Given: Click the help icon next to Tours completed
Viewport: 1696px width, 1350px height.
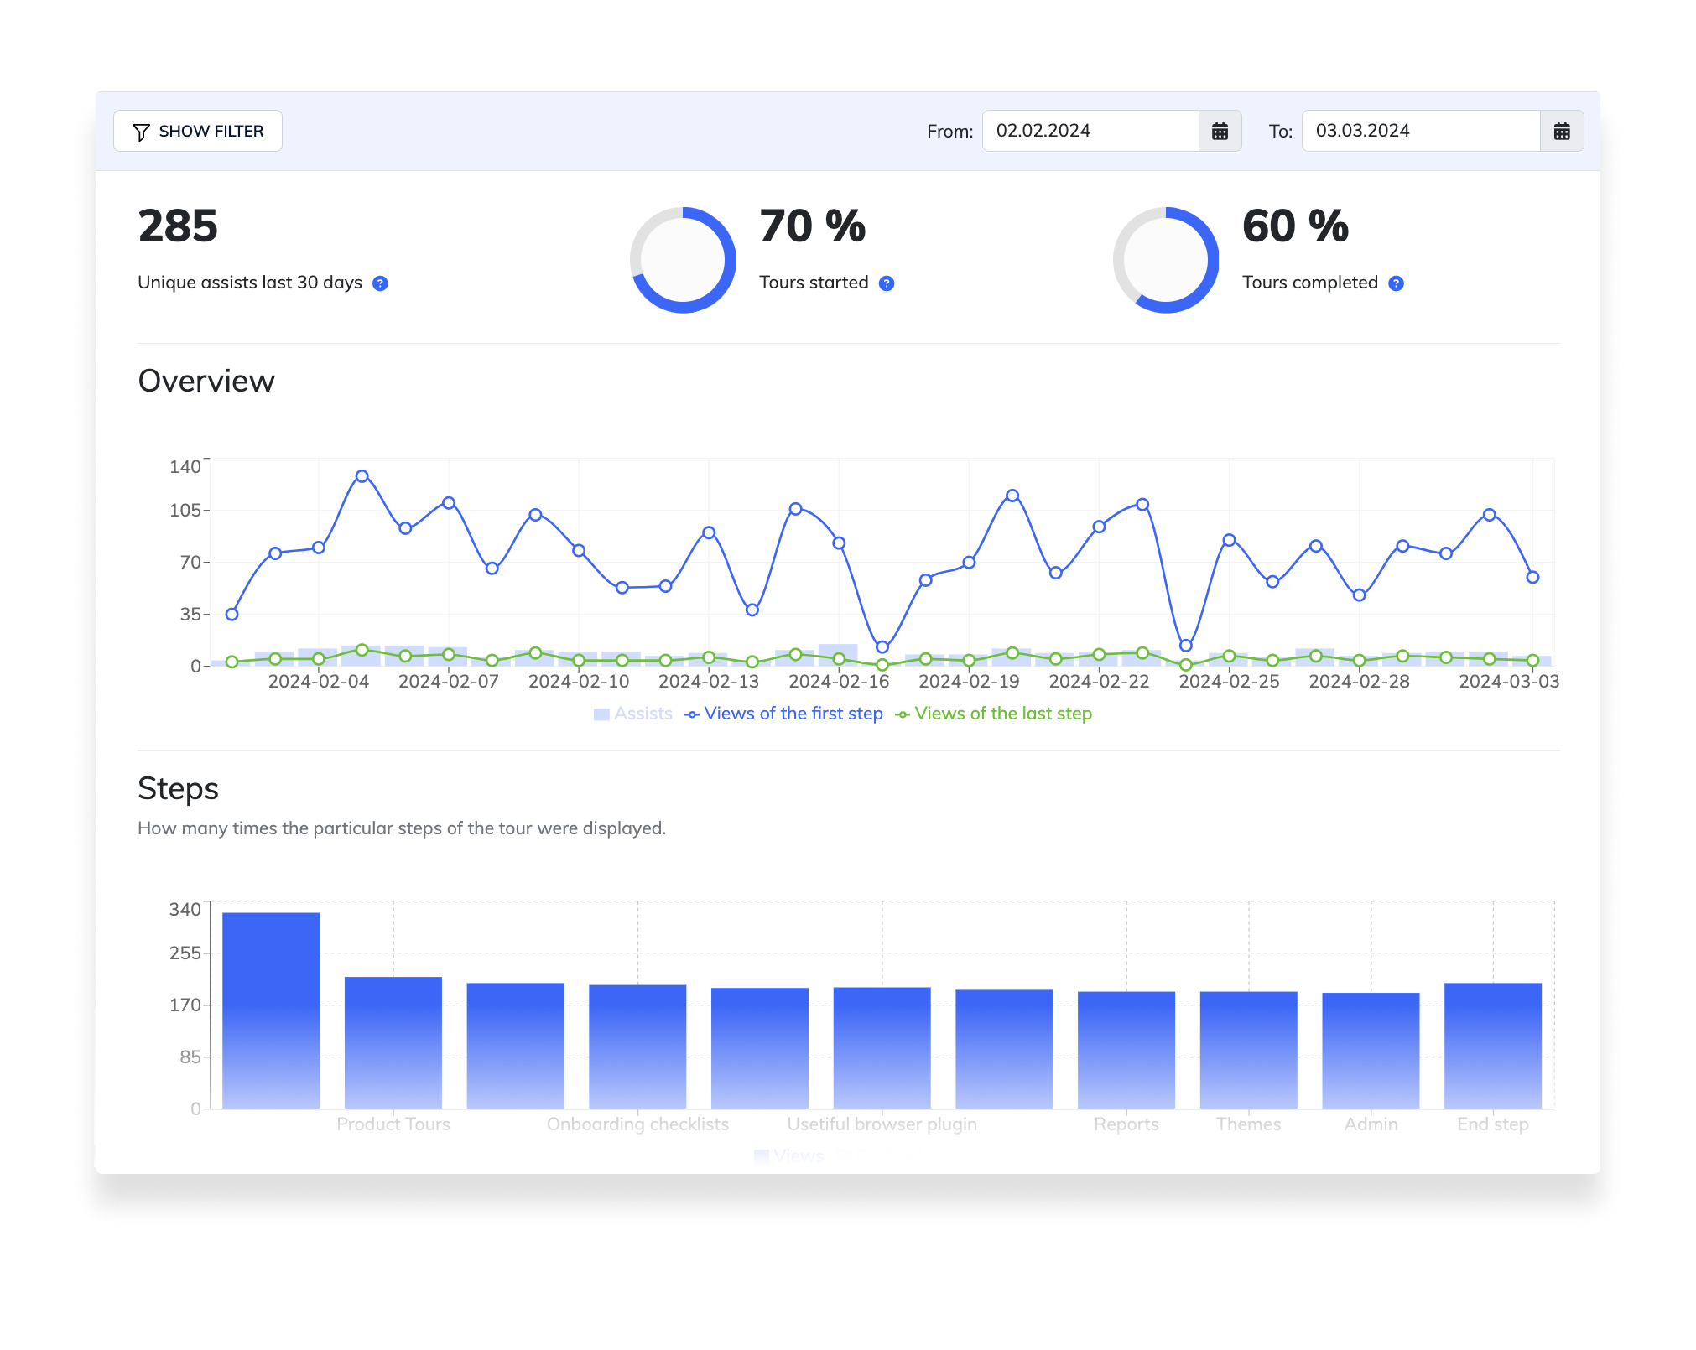Looking at the screenshot, I should pos(1396,283).
